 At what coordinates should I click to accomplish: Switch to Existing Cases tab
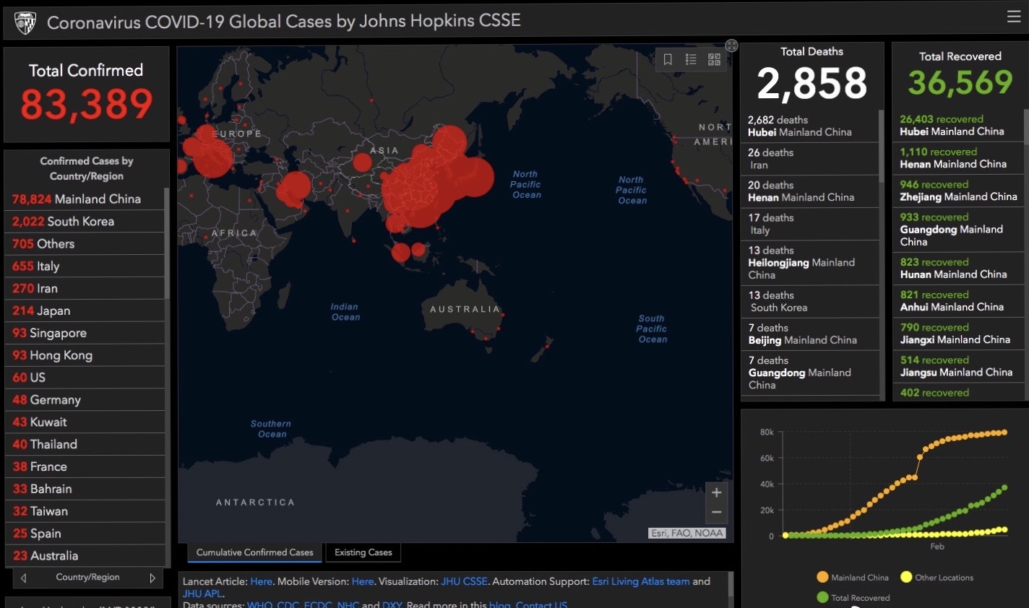point(363,552)
